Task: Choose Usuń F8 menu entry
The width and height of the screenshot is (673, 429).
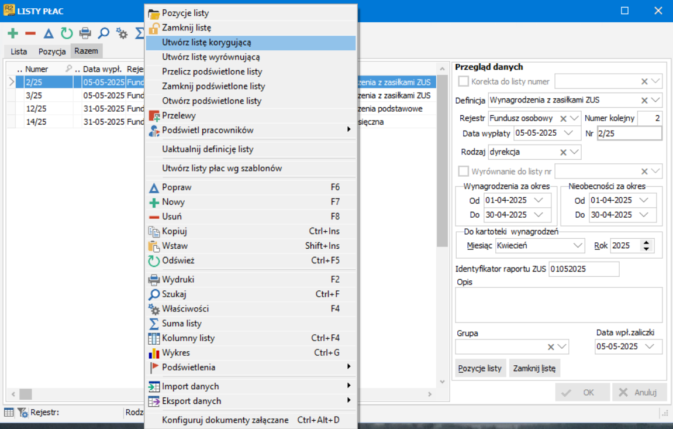Action: pyautogui.click(x=251, y=217)
